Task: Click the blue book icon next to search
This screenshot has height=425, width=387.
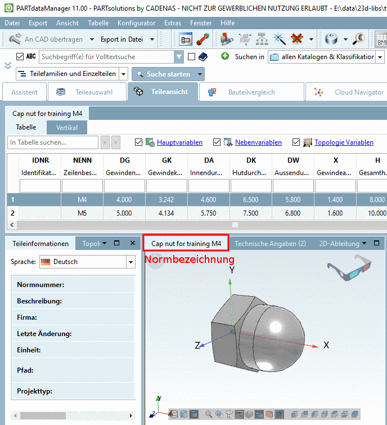Action: pyautogui.click(x=203, y=57)
